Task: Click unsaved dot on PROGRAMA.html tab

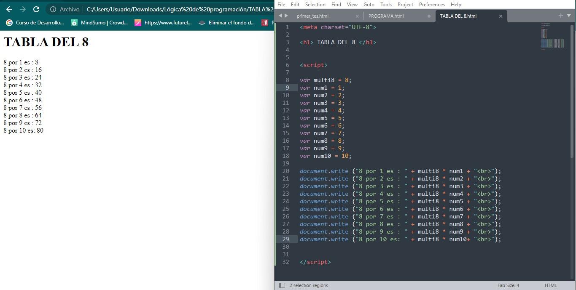Action: coord(429,16)
